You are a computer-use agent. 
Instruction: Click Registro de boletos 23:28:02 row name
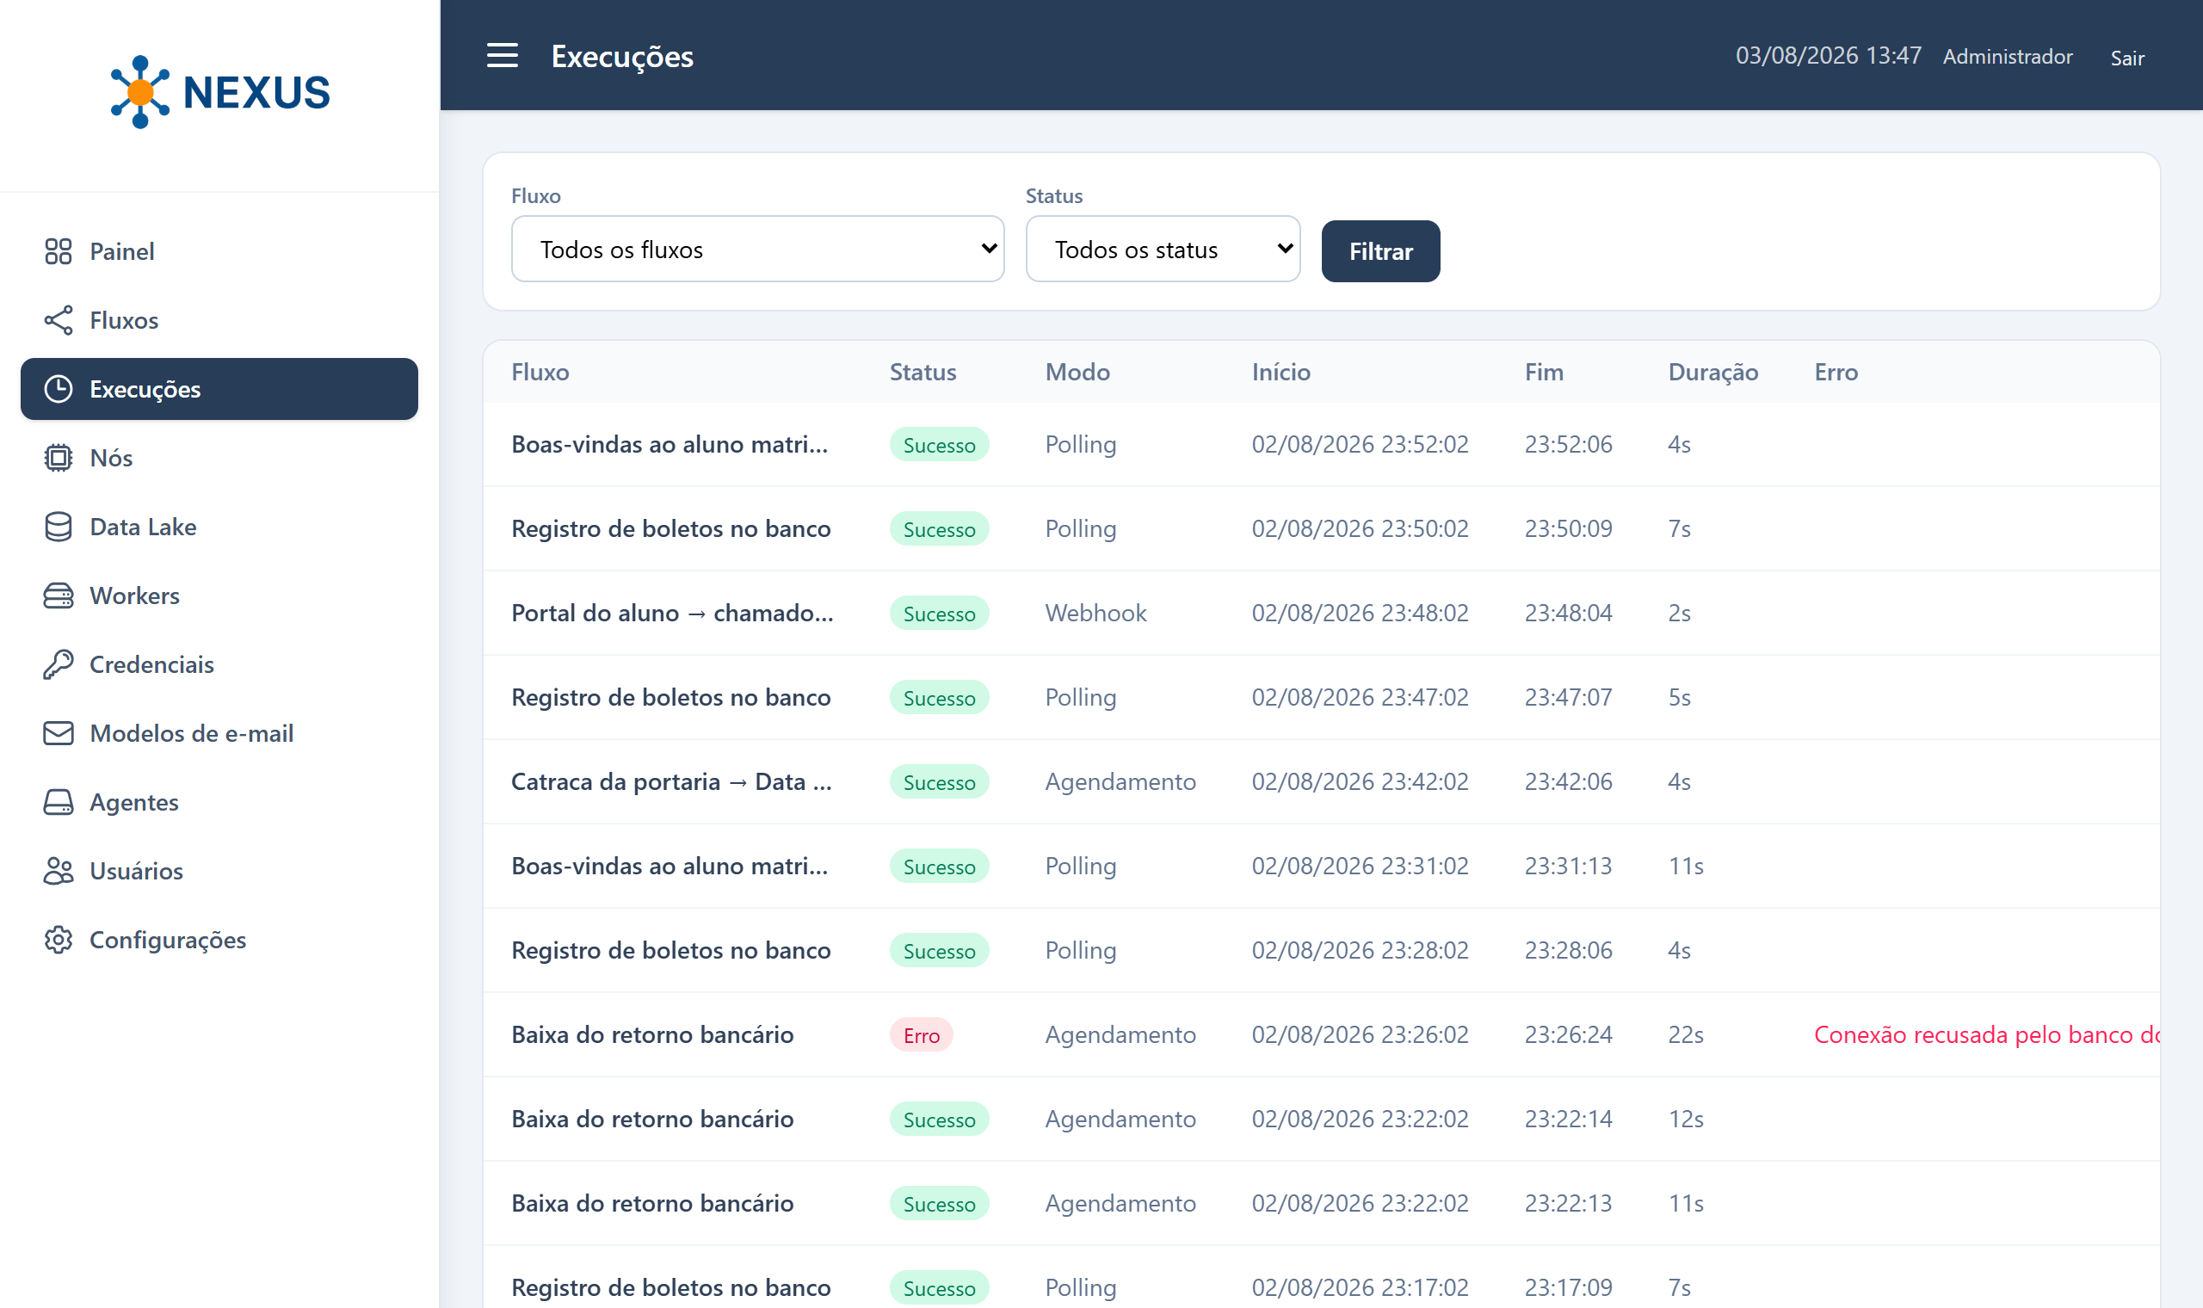670,950
